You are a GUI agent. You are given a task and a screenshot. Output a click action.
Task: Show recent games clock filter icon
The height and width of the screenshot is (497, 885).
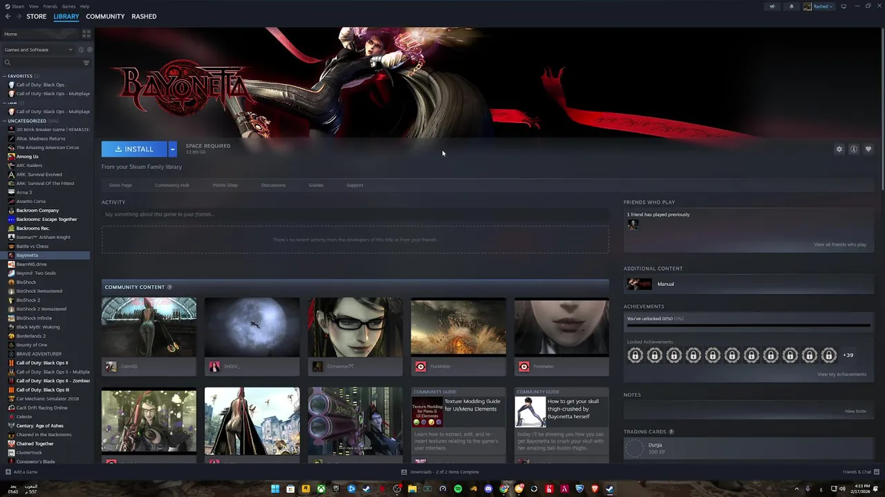81,50
